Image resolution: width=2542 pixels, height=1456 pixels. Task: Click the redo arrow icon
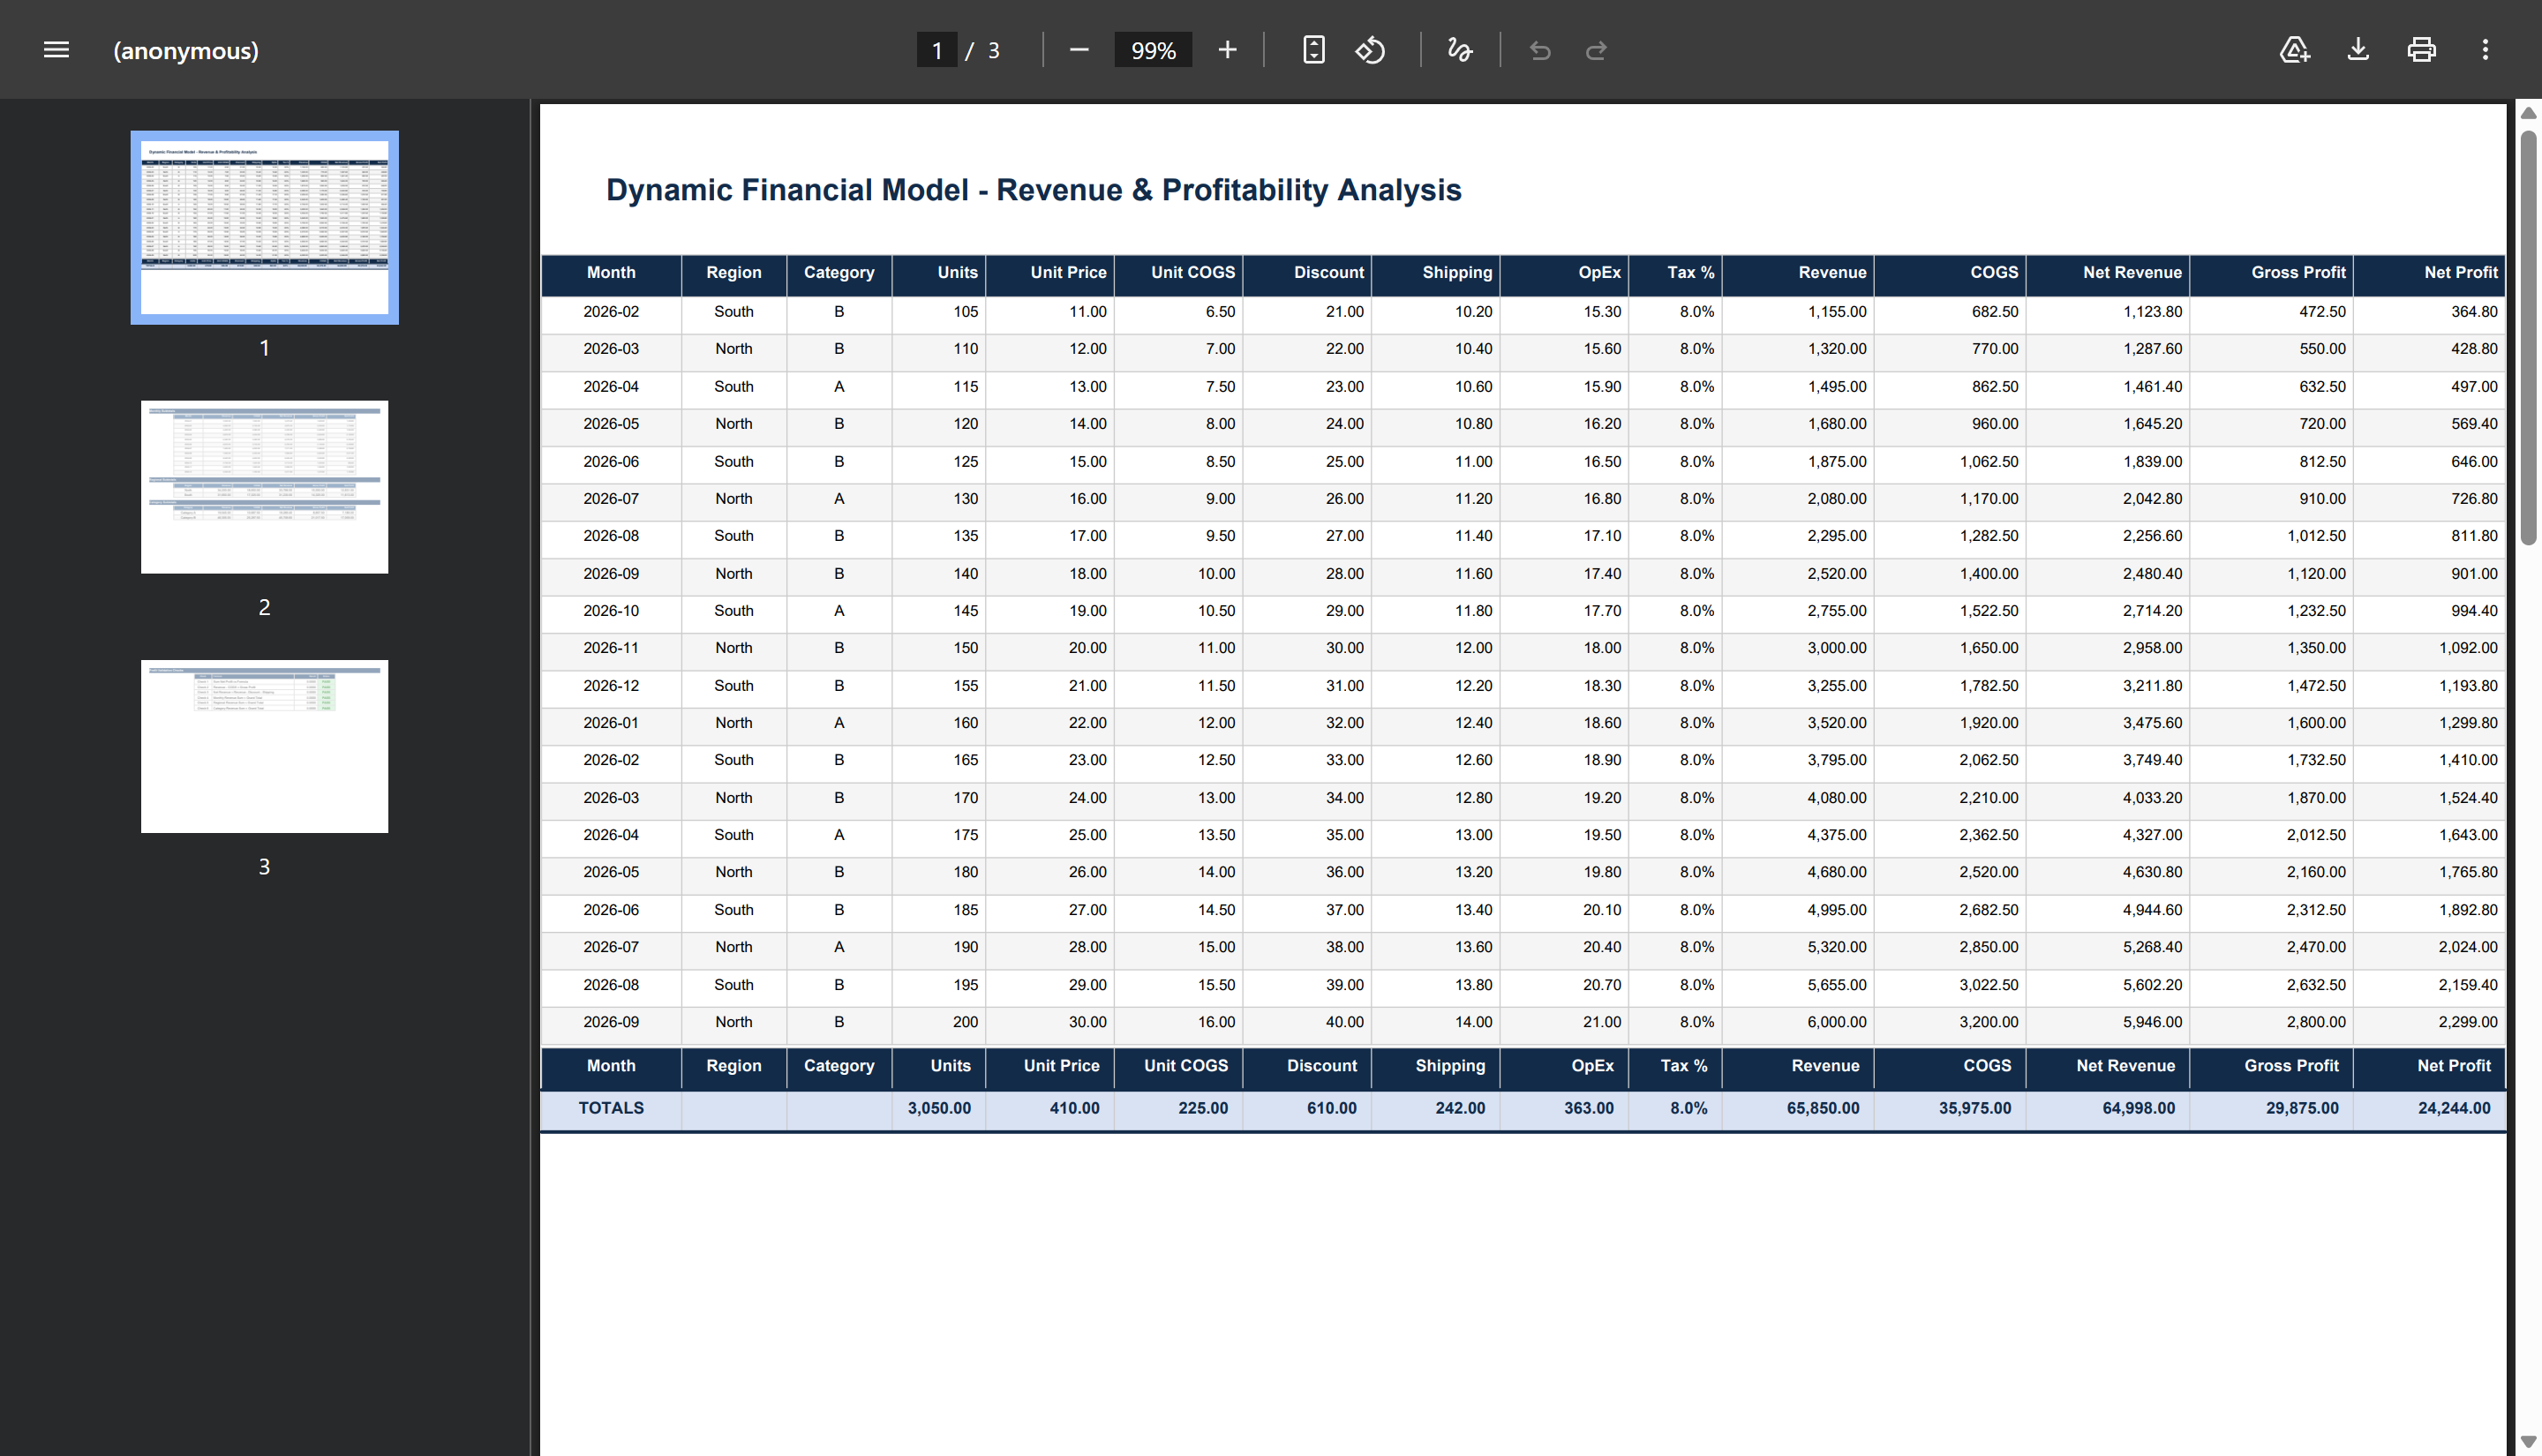pos(1597,50)
